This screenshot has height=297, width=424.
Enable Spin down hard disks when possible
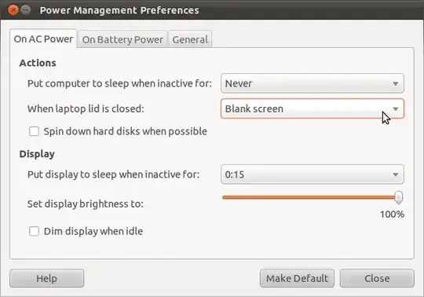pyautogui.click(x=34, y=131)
